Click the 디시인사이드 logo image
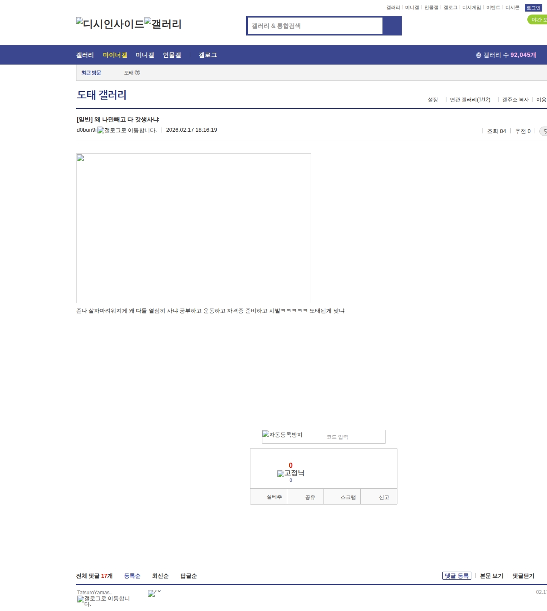Image resolution: width=547 pixels, height=611 pixels. click(110, 24)
